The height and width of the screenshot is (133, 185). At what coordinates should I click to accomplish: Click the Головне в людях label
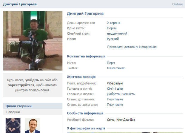(x=80, y=94)
